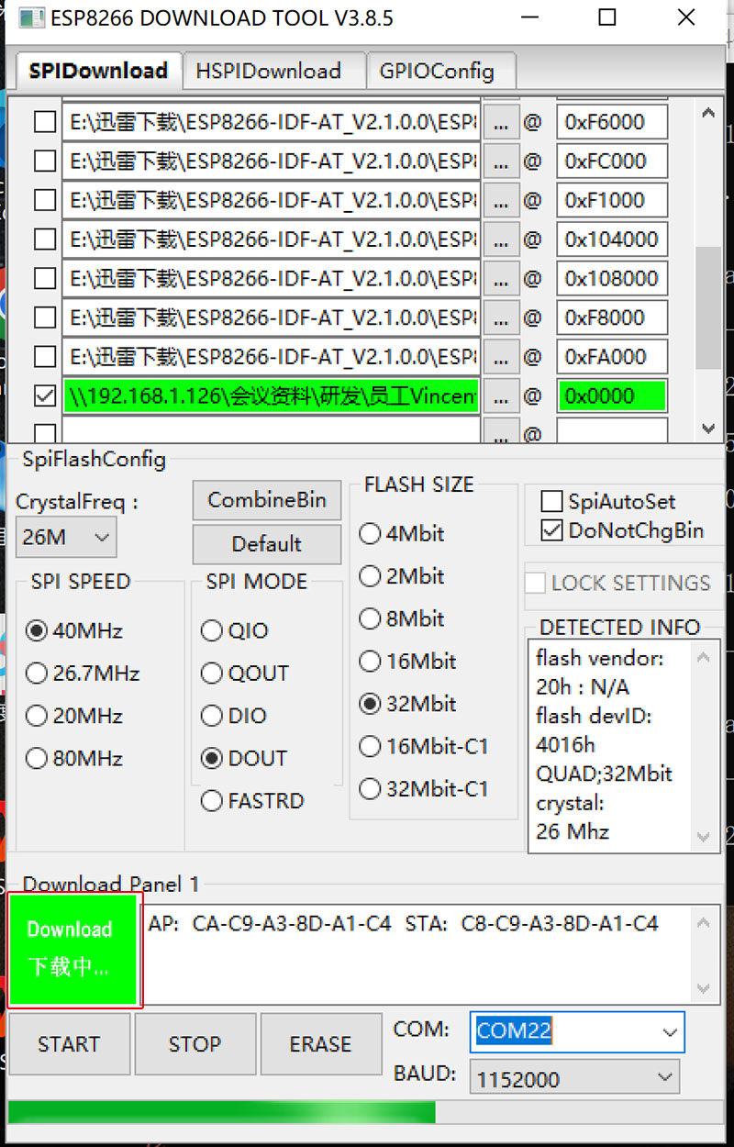Focus the 0xFC000 address box
This screenshot has height=1147, width=734.
coord(612,161)
